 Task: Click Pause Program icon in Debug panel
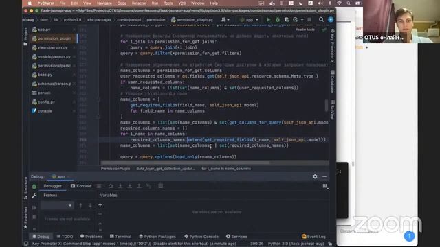(34, 217)
